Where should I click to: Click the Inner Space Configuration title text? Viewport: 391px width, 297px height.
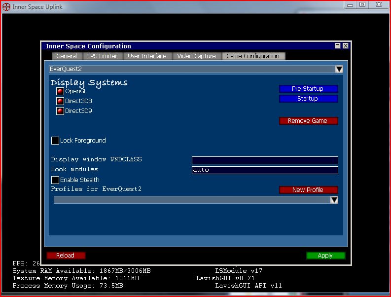click(x=88, y=46)
